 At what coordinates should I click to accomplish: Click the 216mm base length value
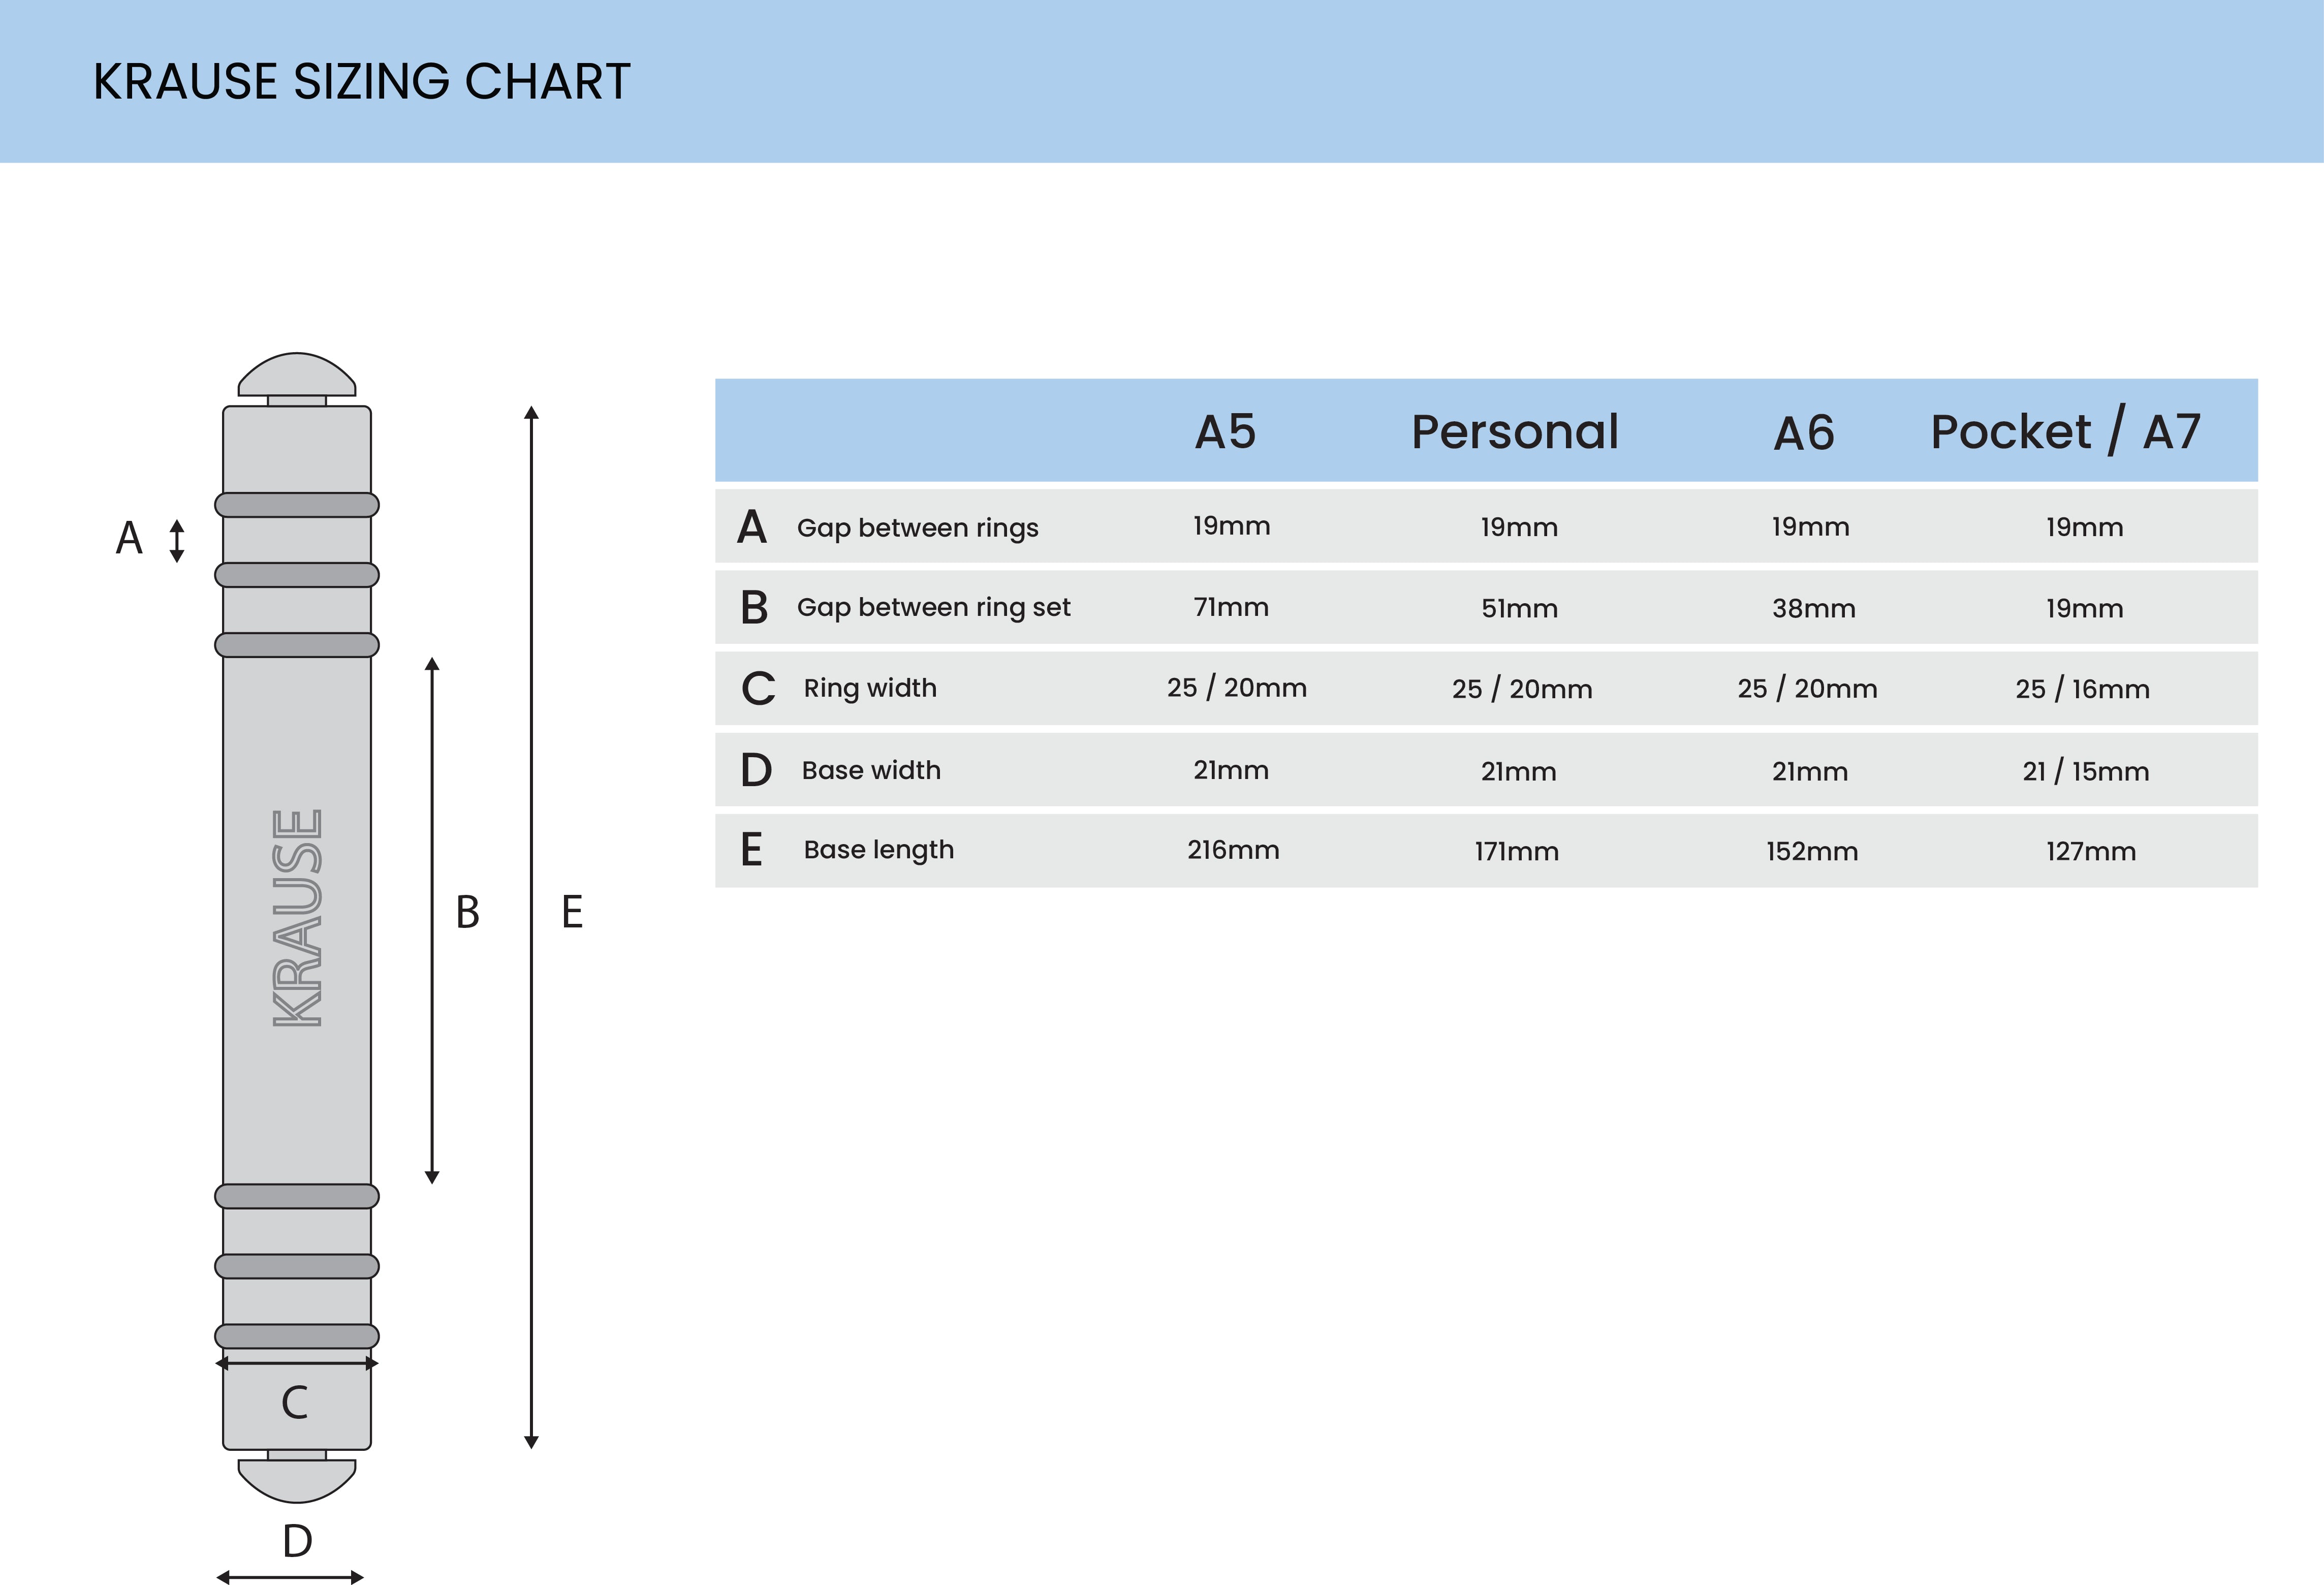tap(1233, 850)
